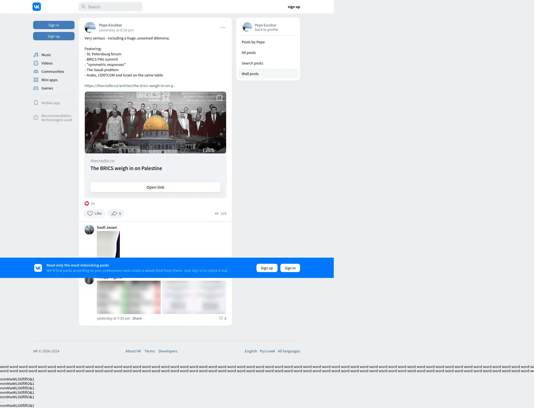The image size is (534, 408).
Task: Open the Music section icon
Action: click(36, 55)
